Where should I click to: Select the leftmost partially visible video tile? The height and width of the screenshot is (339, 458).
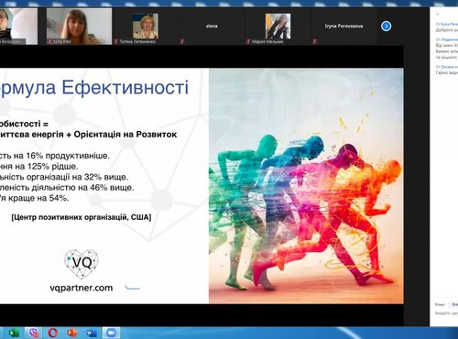click(18, 27)
